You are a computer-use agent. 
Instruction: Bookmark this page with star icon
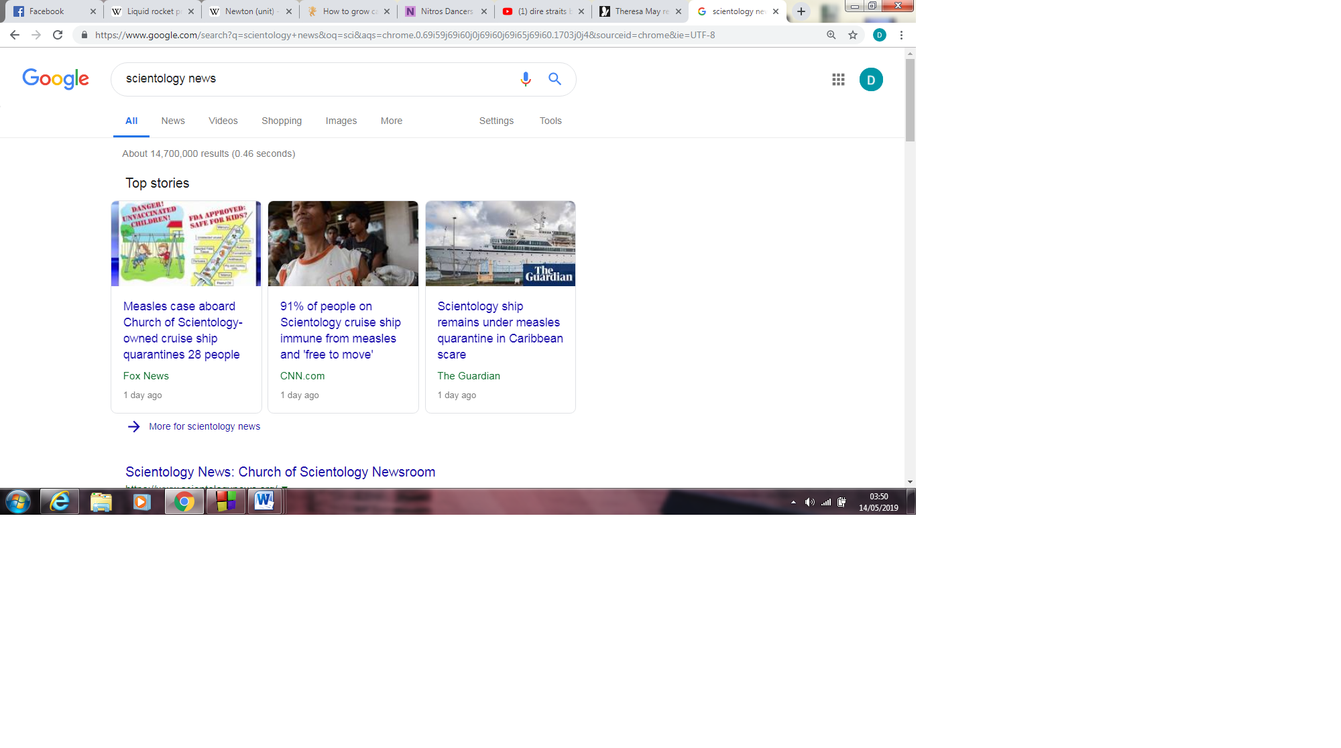(x=853, y=35)
